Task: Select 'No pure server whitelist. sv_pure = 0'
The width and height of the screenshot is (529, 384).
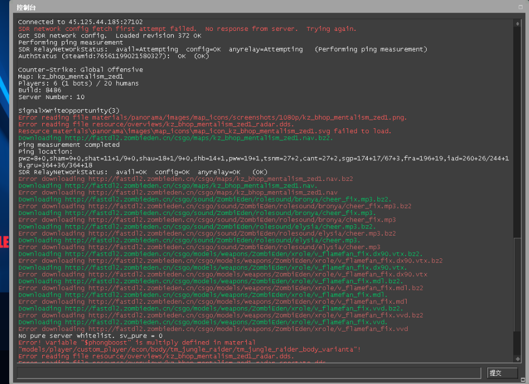Action: tap(90, 336)
